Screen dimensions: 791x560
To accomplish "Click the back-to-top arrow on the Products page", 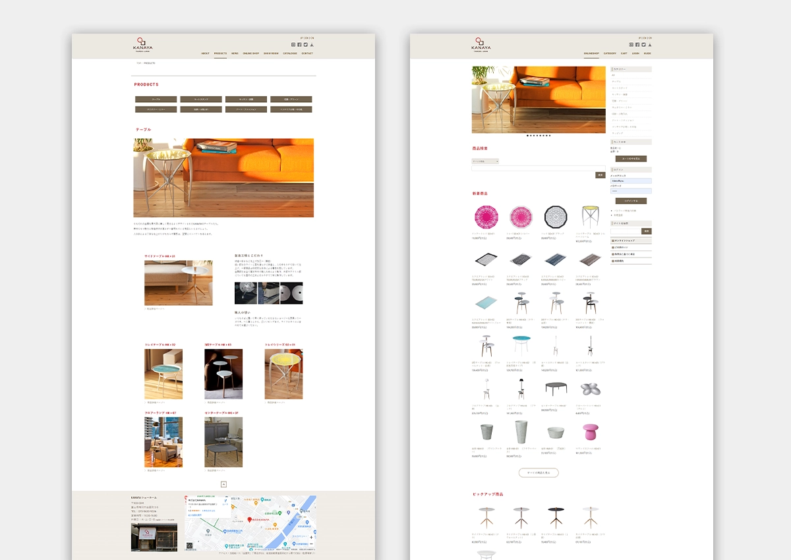I will (223, 484).
